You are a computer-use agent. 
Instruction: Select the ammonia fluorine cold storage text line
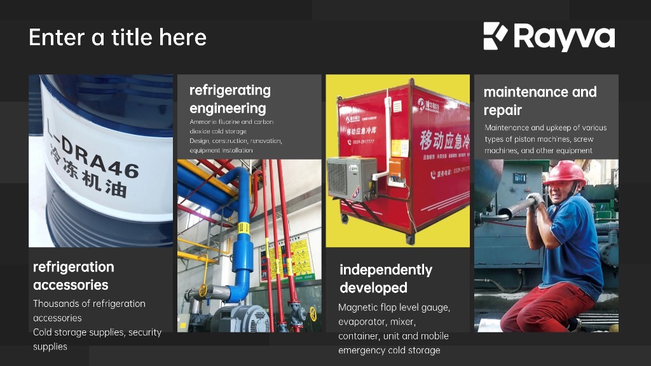pos(231,126)
